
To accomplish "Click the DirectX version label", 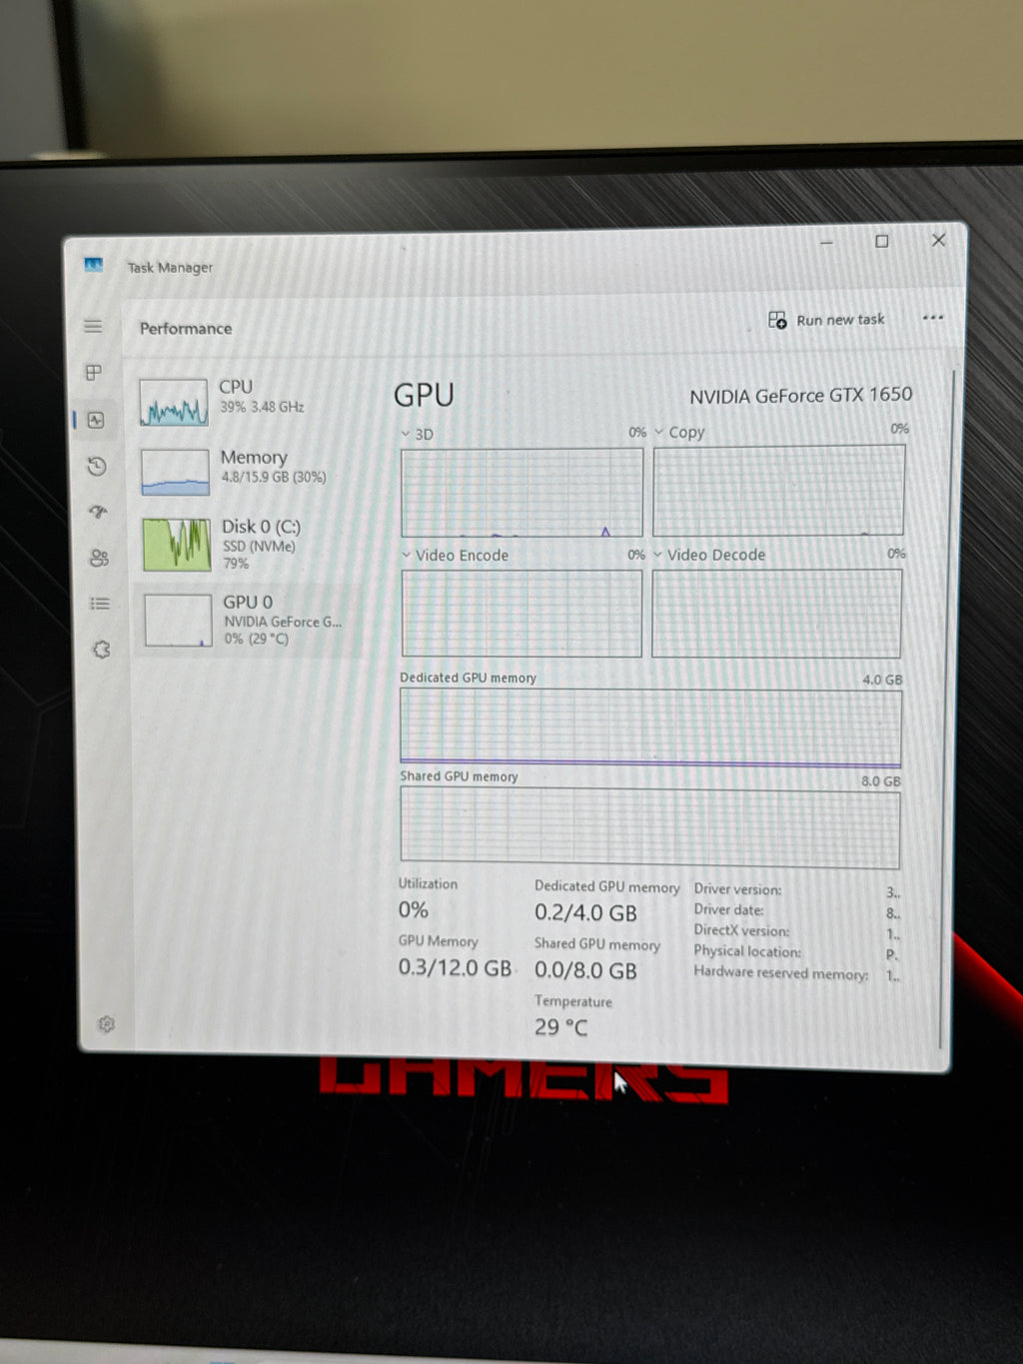I will coord(741,930).
